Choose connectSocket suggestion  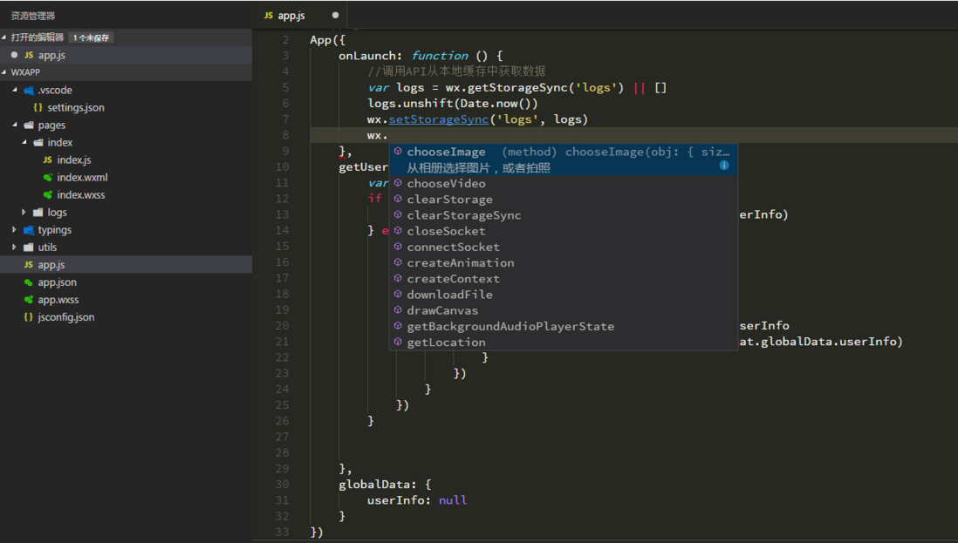point(564,248)
